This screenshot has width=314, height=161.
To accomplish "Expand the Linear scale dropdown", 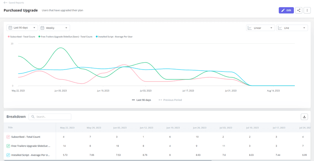I will [260, 28].
